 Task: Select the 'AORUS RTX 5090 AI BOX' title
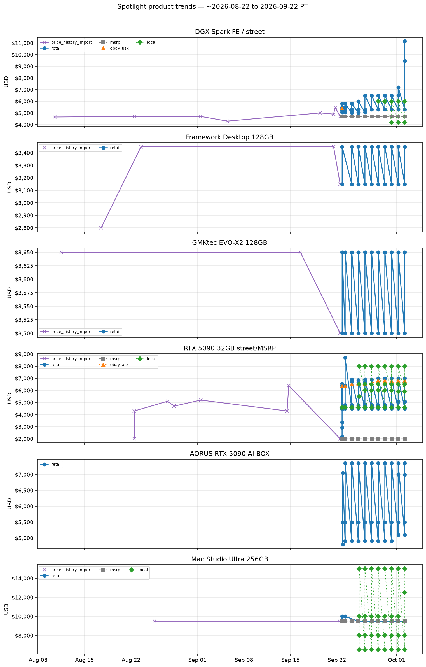pos(230,454)
